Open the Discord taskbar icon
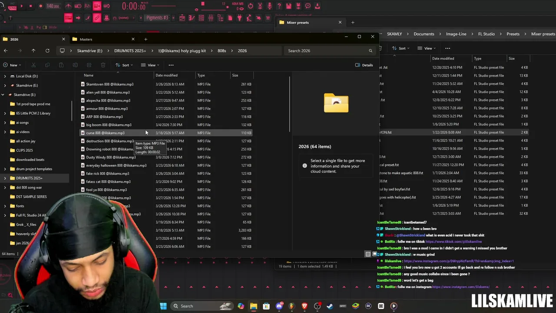This screenshot has height=313, width=556. tap(279, 306)
